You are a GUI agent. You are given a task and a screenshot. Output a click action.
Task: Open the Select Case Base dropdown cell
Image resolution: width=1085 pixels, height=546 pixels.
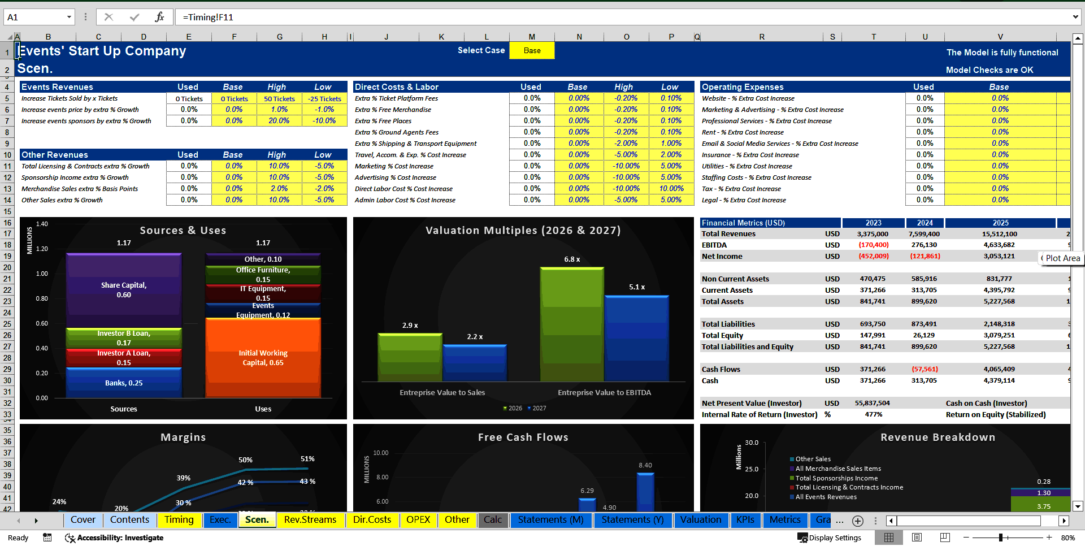pyautogui.click(x=532, y=50)
